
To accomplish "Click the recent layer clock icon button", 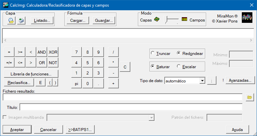I will 11,21.
